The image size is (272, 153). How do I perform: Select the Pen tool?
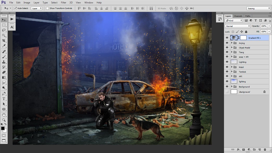click(x=4, y=94)
